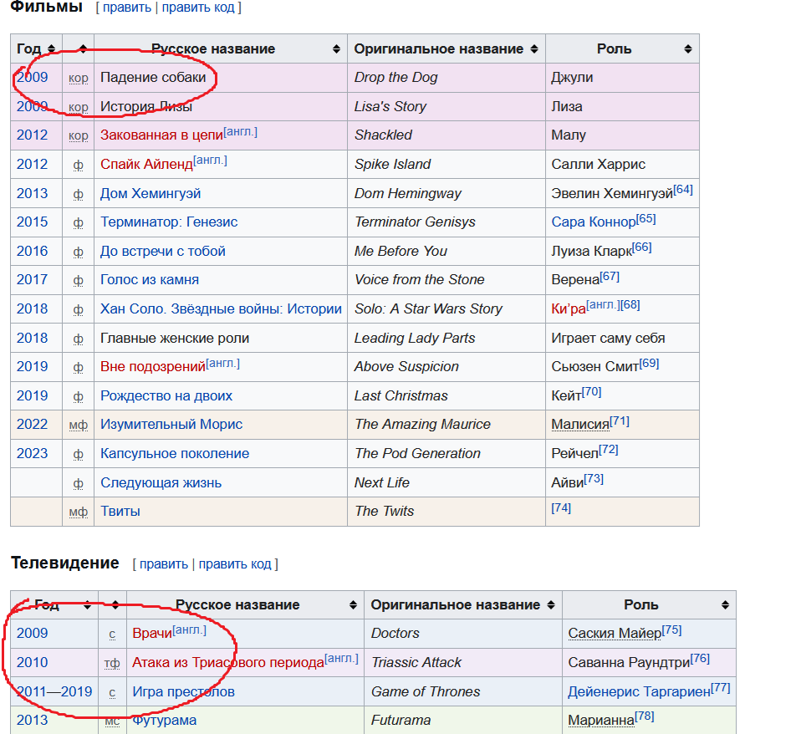The image size is (801, 734).
Task: Click footnote reference 72
Action: pyautogui.click(x=609, y=450)
